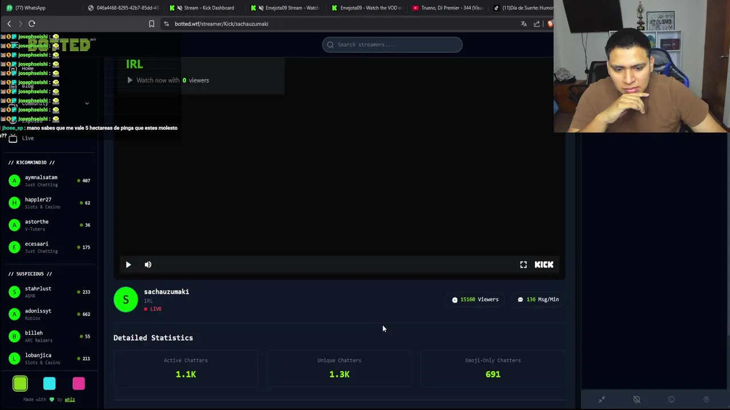Click the botted.wtf address bar URL
730x410 pixels.
pos(221,24)
